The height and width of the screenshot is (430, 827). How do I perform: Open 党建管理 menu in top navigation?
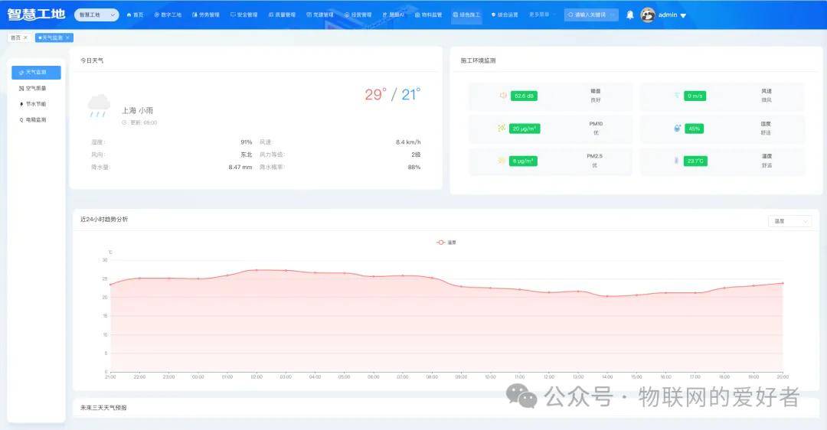(319, 15)
